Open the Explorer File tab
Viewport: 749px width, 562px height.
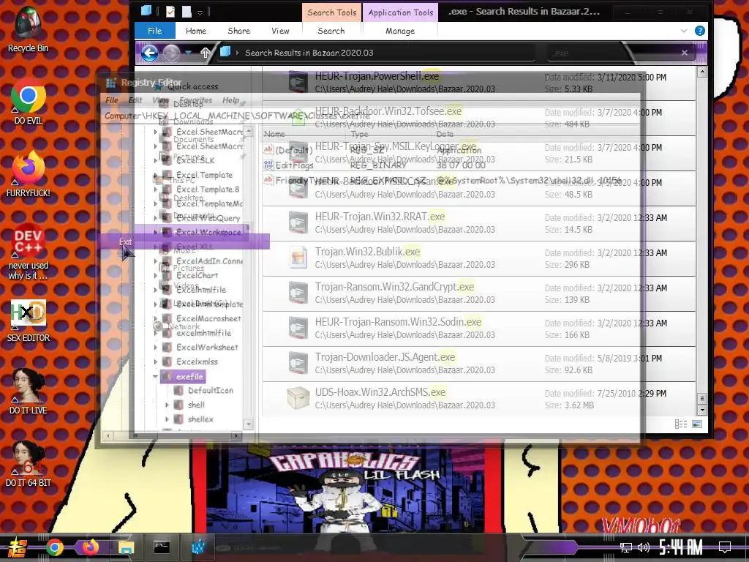coord(155,31)
